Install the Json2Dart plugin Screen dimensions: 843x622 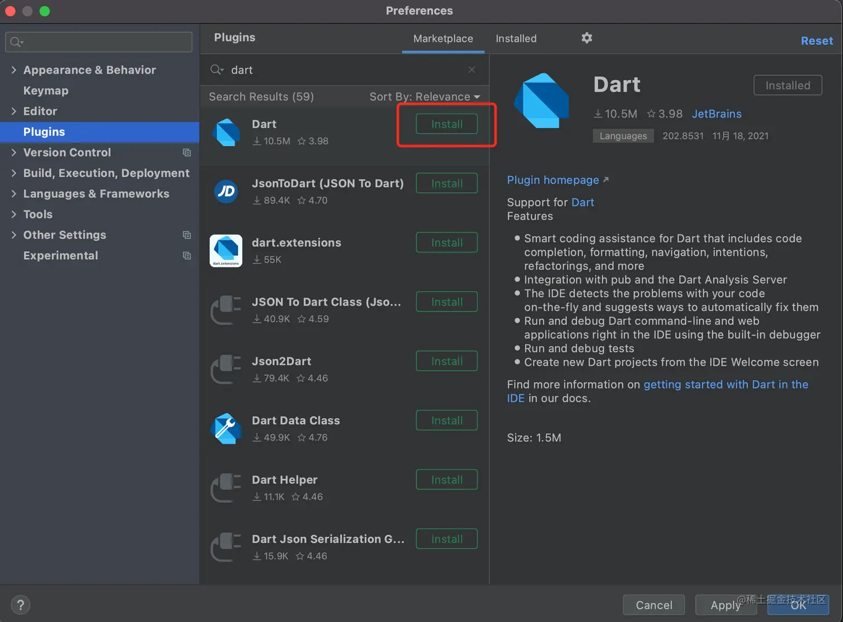(x=447, y=361)
